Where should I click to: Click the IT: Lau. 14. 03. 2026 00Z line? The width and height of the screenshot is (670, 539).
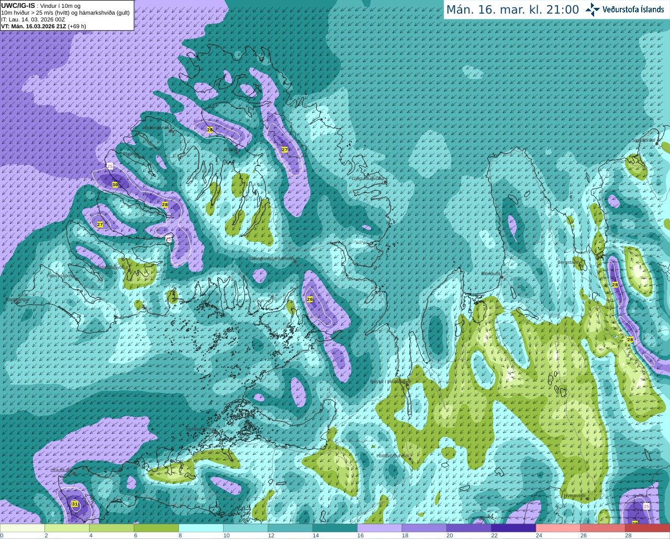point(33,19)
